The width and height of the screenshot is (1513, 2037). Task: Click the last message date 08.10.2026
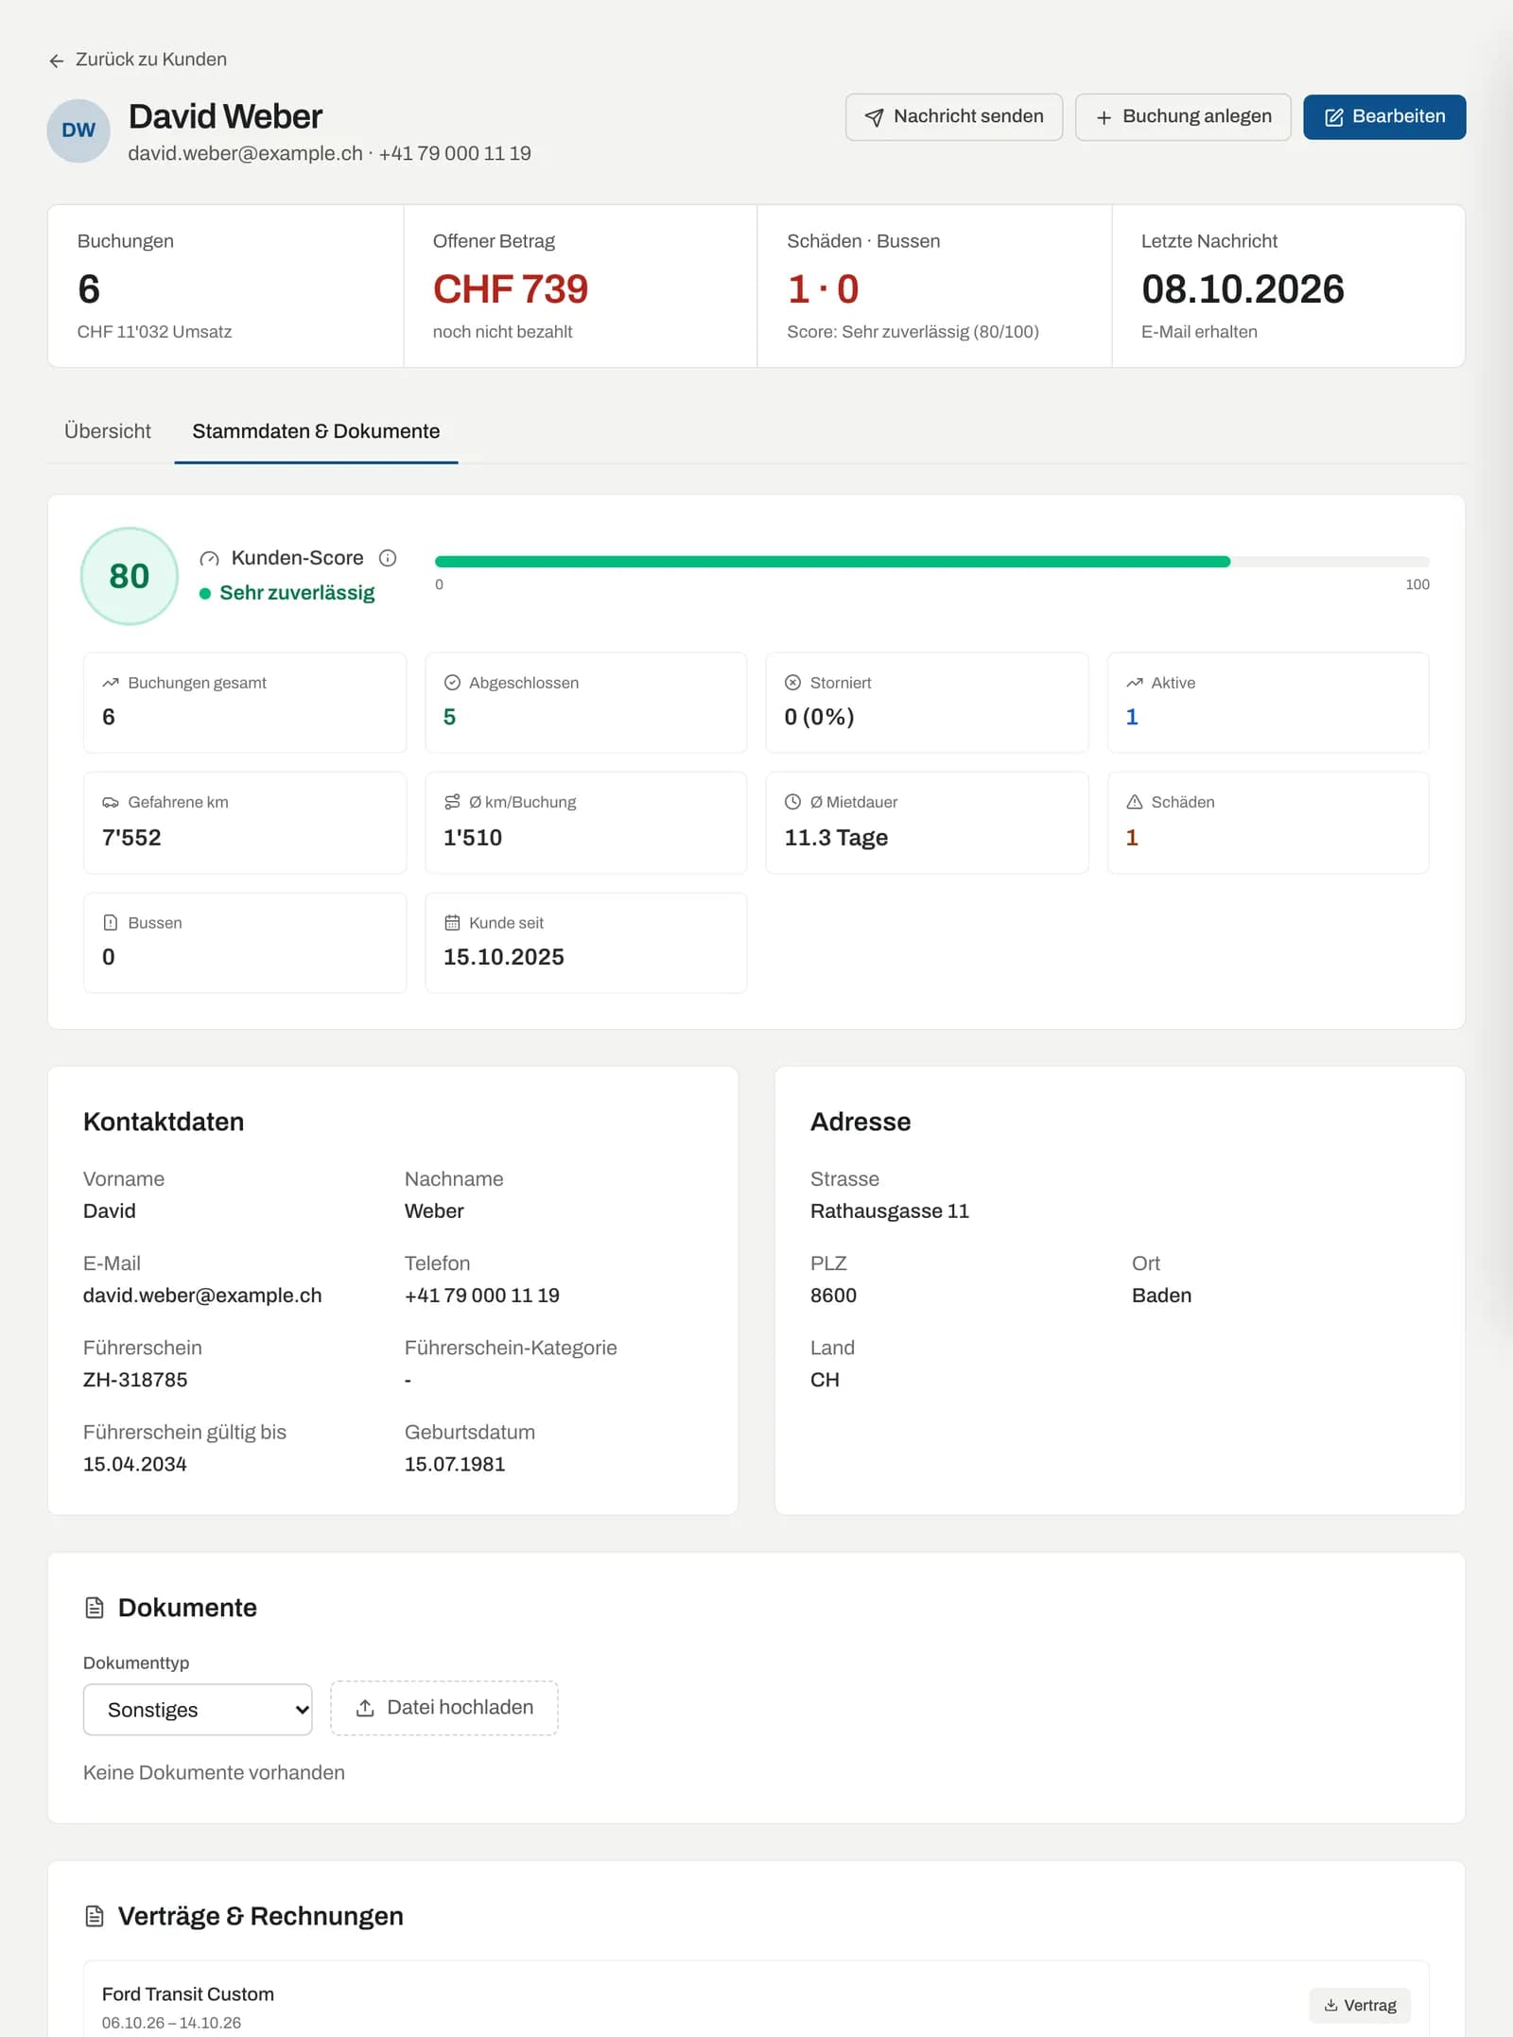click(x=1243, y=289)
